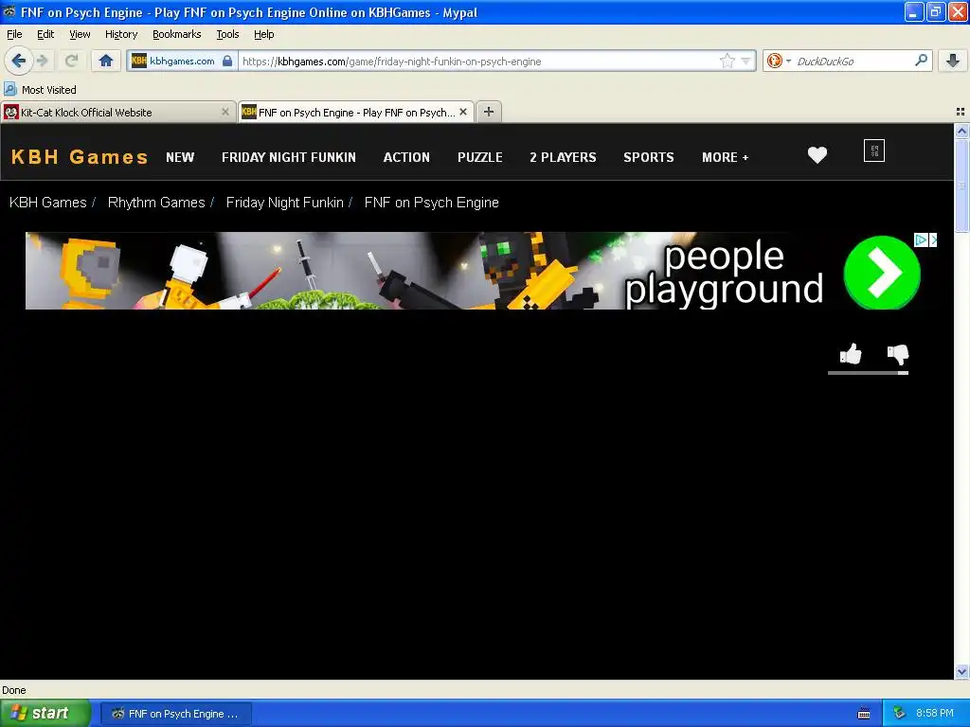This screenshot has height=727, width=970.
Task: Click the tab groups grid icon
Action: pyautogui.click(x=961, y=112)
